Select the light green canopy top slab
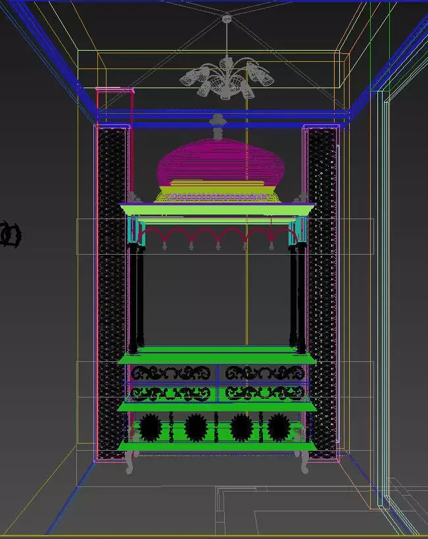This screenshot has width=428, height=539. (218, 209)
